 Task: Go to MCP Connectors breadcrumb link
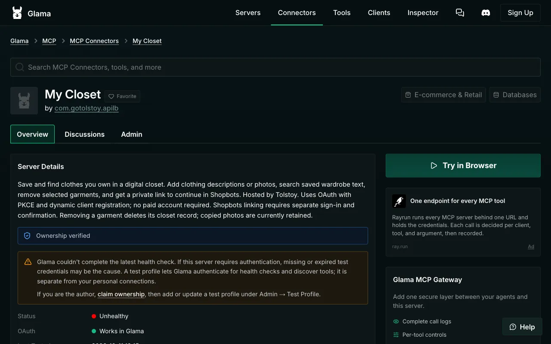pos(94,41)
